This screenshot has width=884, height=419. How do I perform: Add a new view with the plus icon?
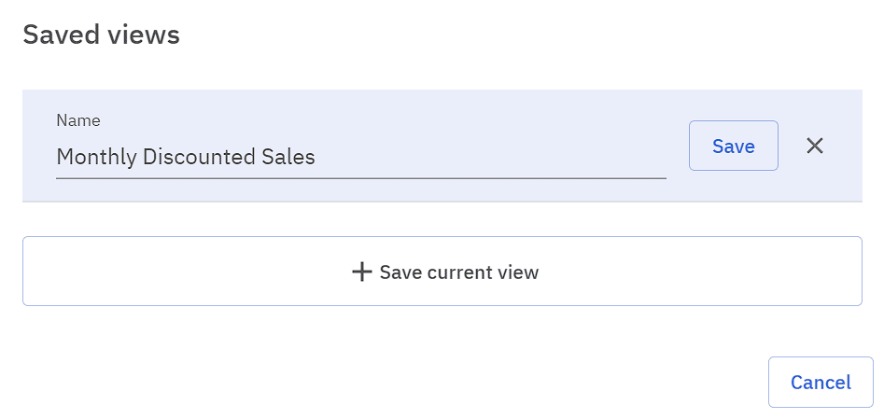[361, 272]
